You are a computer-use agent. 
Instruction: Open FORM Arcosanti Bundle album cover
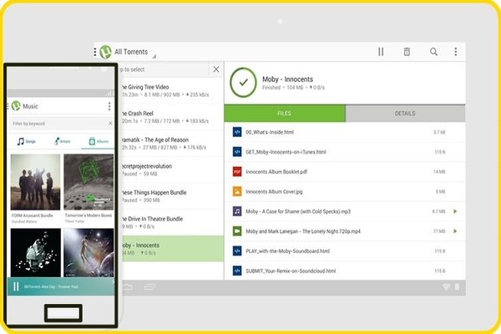coord(35,182)
